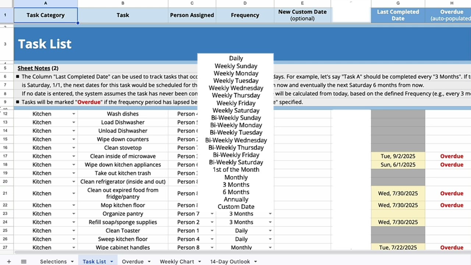Open Weekly Chart tab dropdown arrow

coord(199,261)
